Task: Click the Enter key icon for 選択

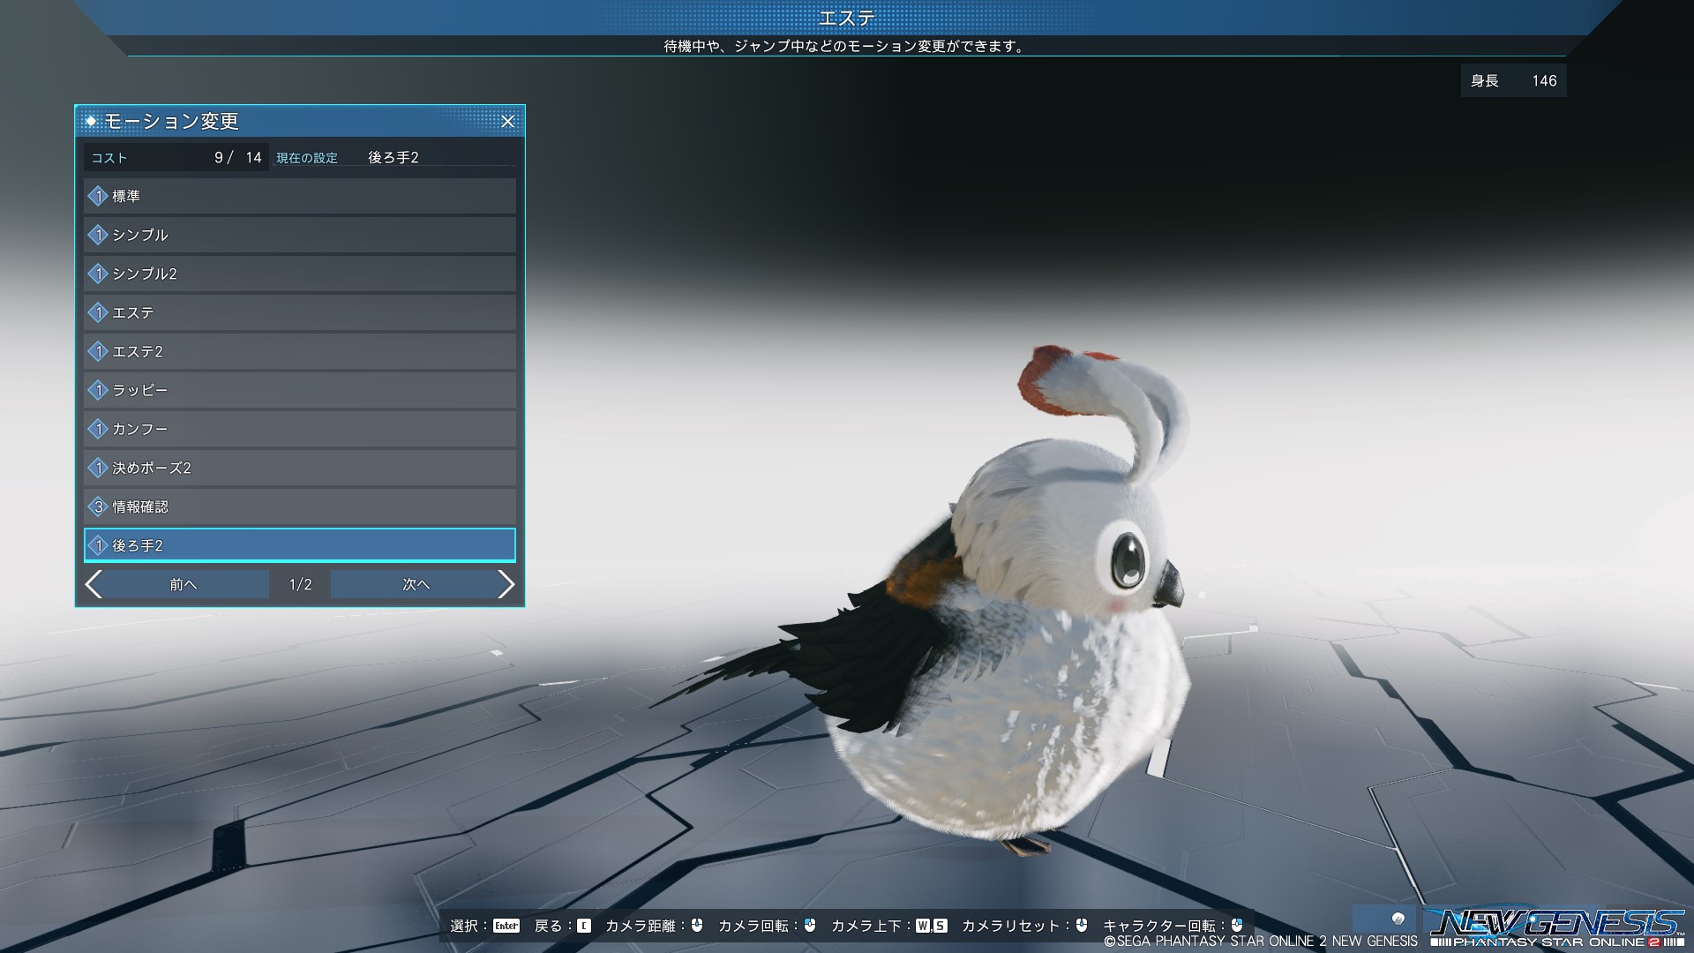Action: (506, 926)
